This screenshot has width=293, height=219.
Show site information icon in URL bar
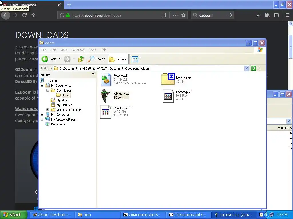pyautogui.click(x=62, y=15)
